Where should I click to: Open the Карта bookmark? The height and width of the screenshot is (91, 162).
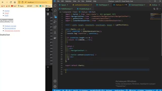(x=21, y=6)
